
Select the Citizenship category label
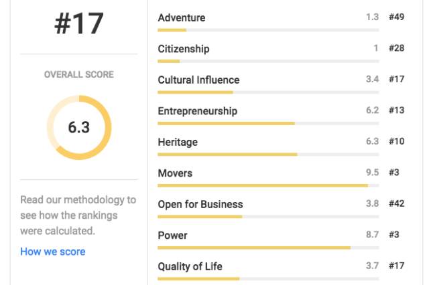(184, 49)
